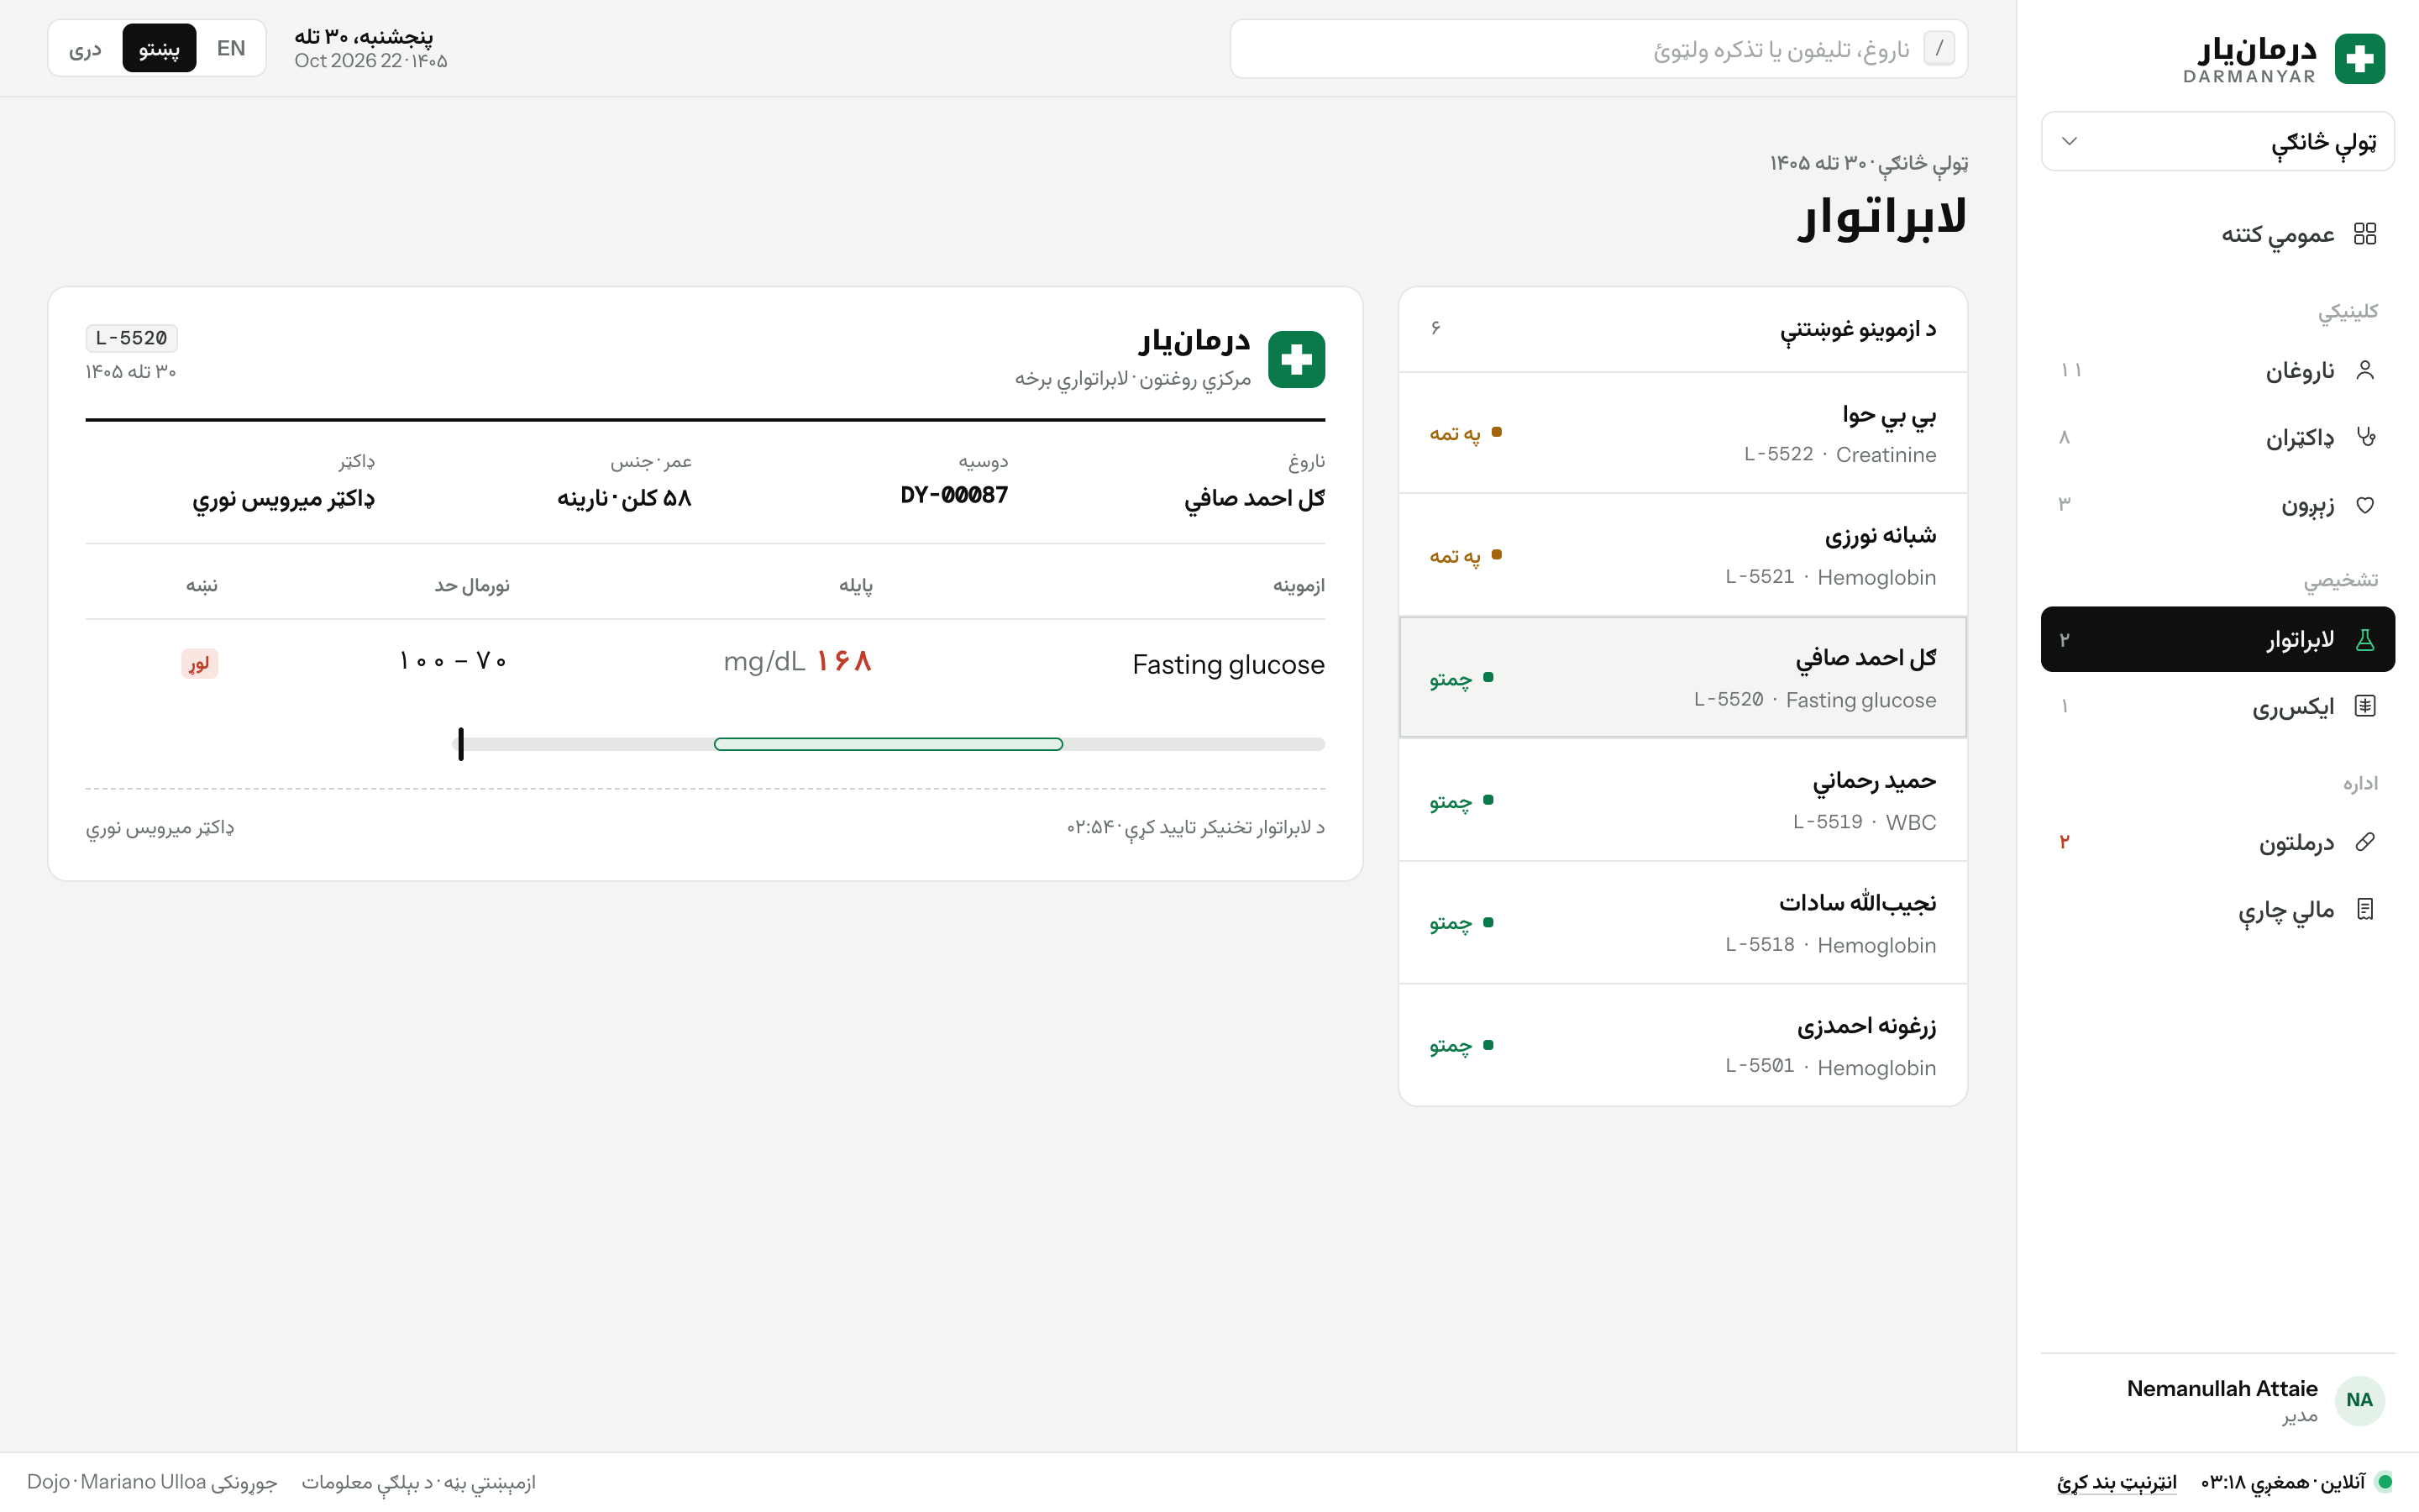
Task: Click the green online status dot
Action: (x=2385, y=1482)
